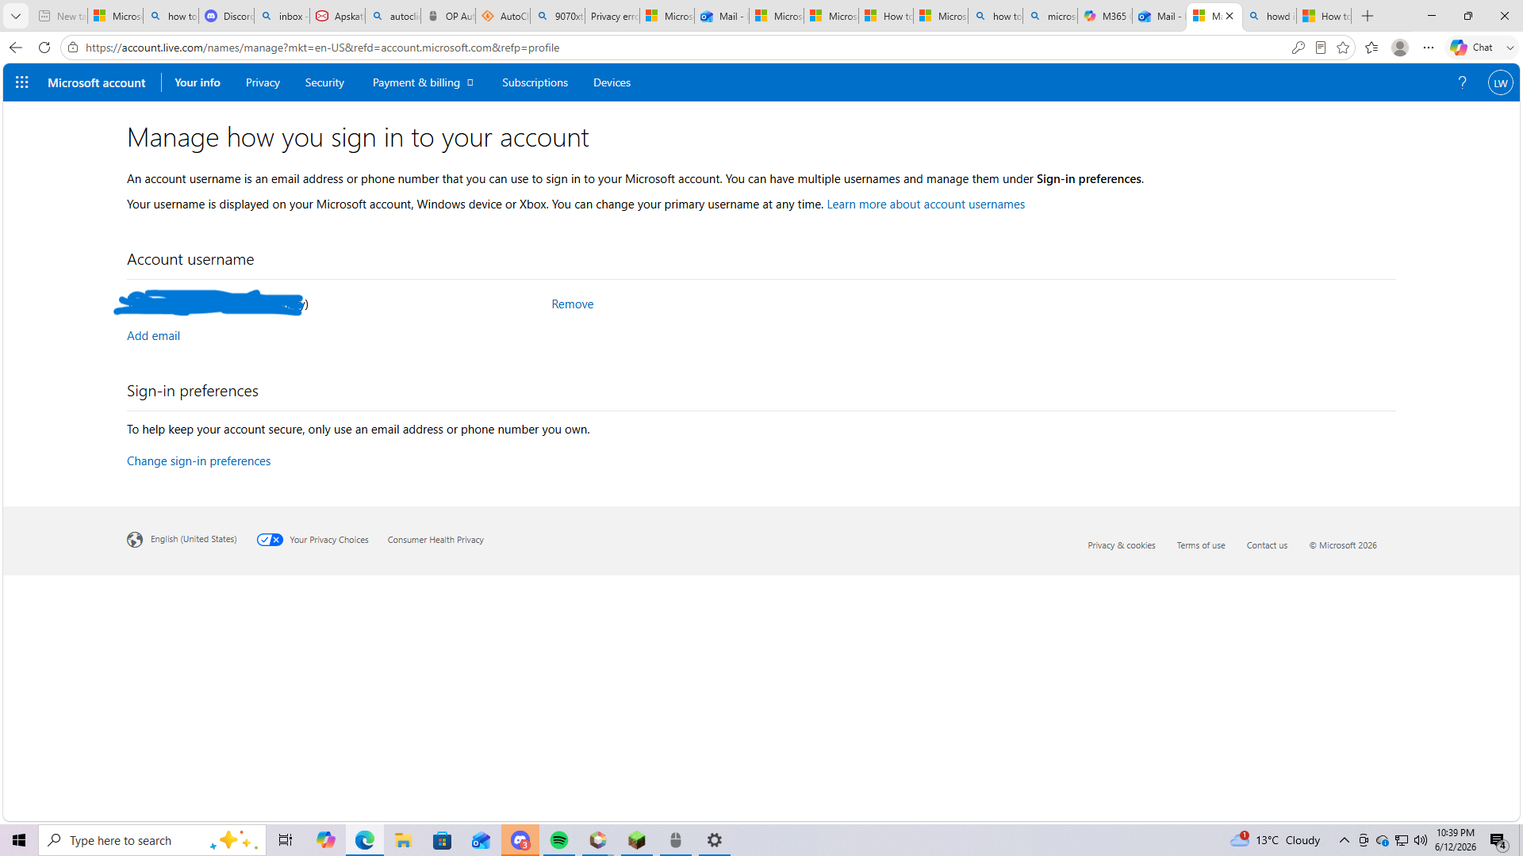Open the tab search dropdown
This screenshot has height=856, width=1523.
16,16
